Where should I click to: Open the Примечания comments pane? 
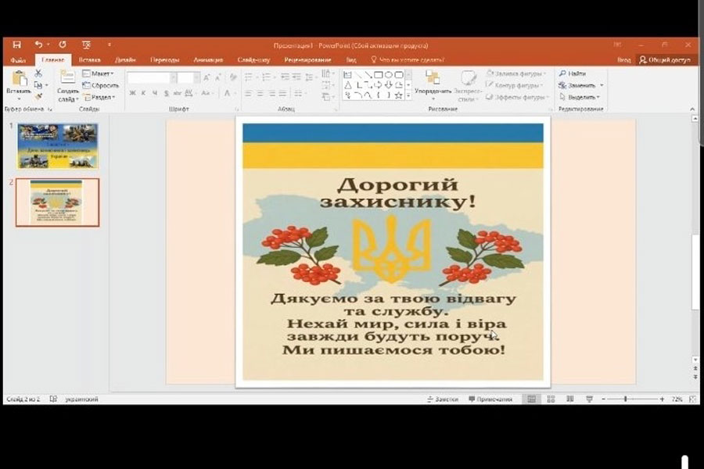coord(490,399)
